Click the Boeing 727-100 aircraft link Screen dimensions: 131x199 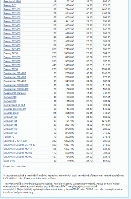tap(12, 9)
